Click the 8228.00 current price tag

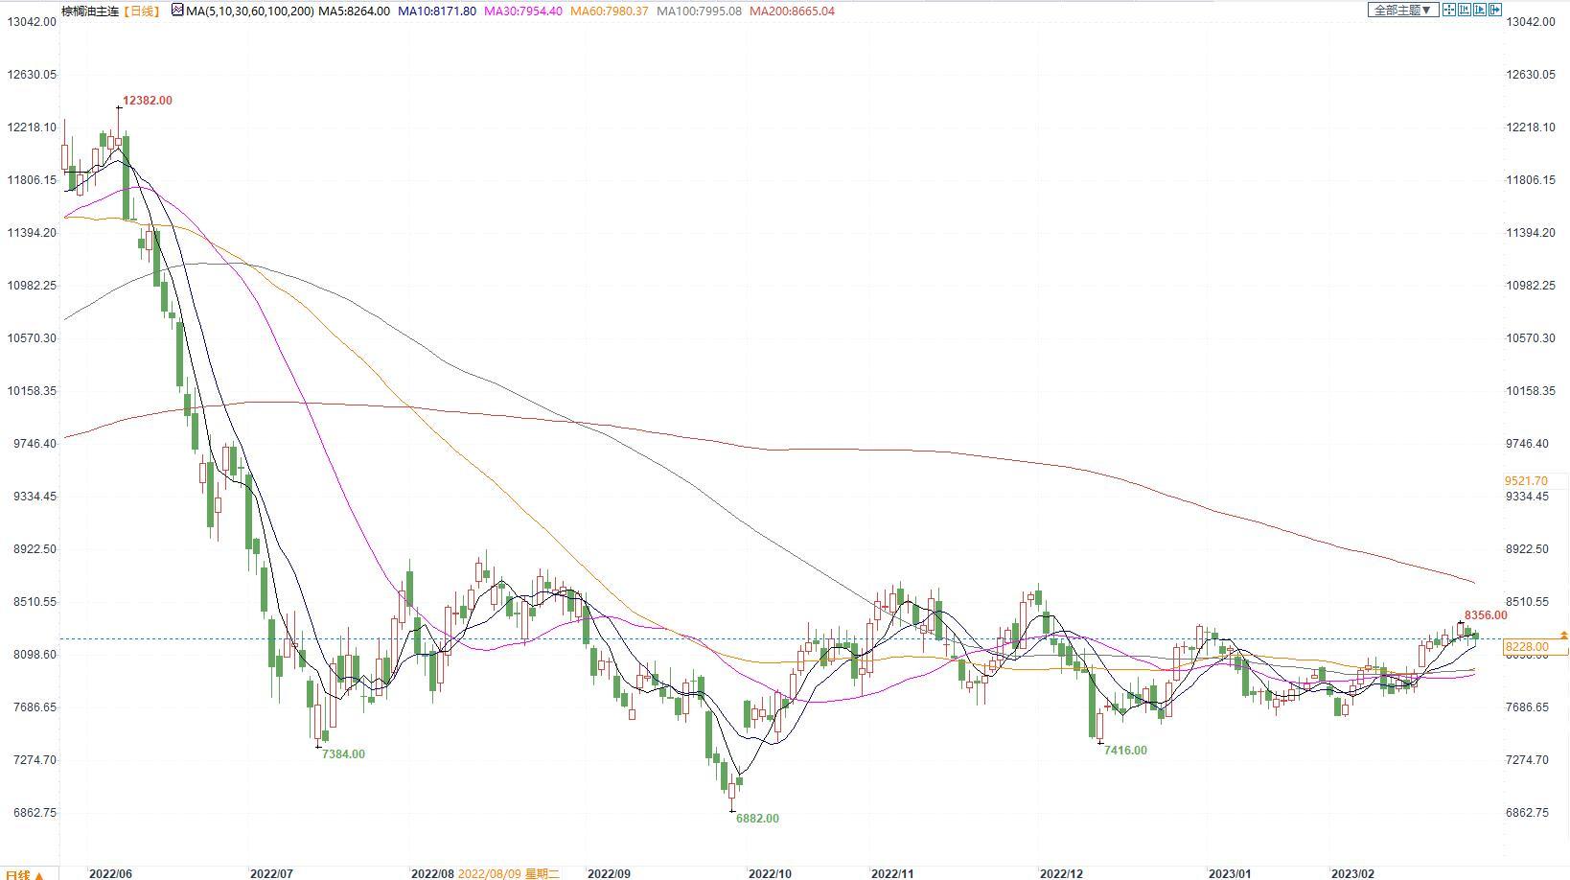1527,647
